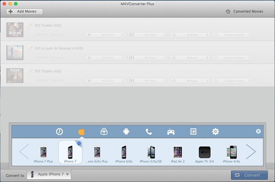275x182 pixels.
Task: Open clip dropdown showing 00:01:30
Action: tap(105, 80)
